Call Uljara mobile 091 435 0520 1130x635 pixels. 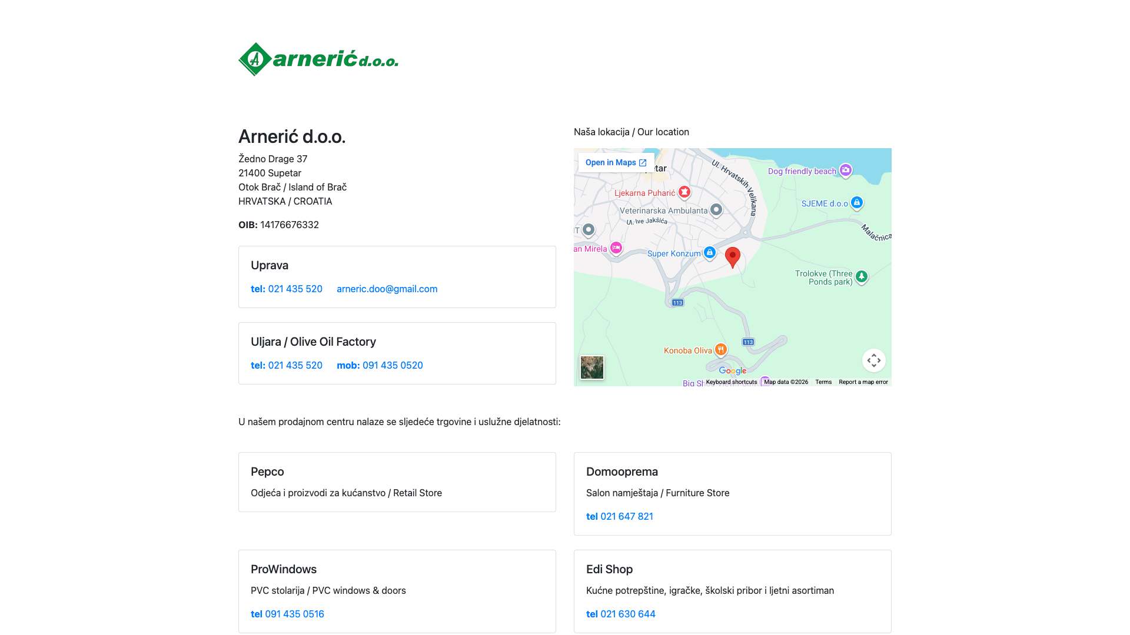pyautogui.click(x=380, y=365)
